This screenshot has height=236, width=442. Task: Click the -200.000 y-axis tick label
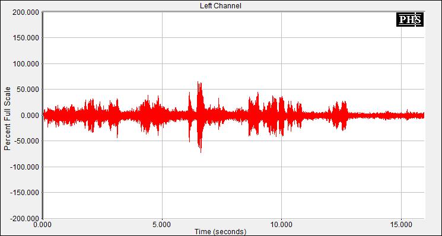tap(25, 219)
